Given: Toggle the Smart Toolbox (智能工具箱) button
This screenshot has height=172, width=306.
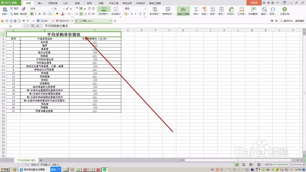Looking at the screenshot, I should (x=183, y=11).
